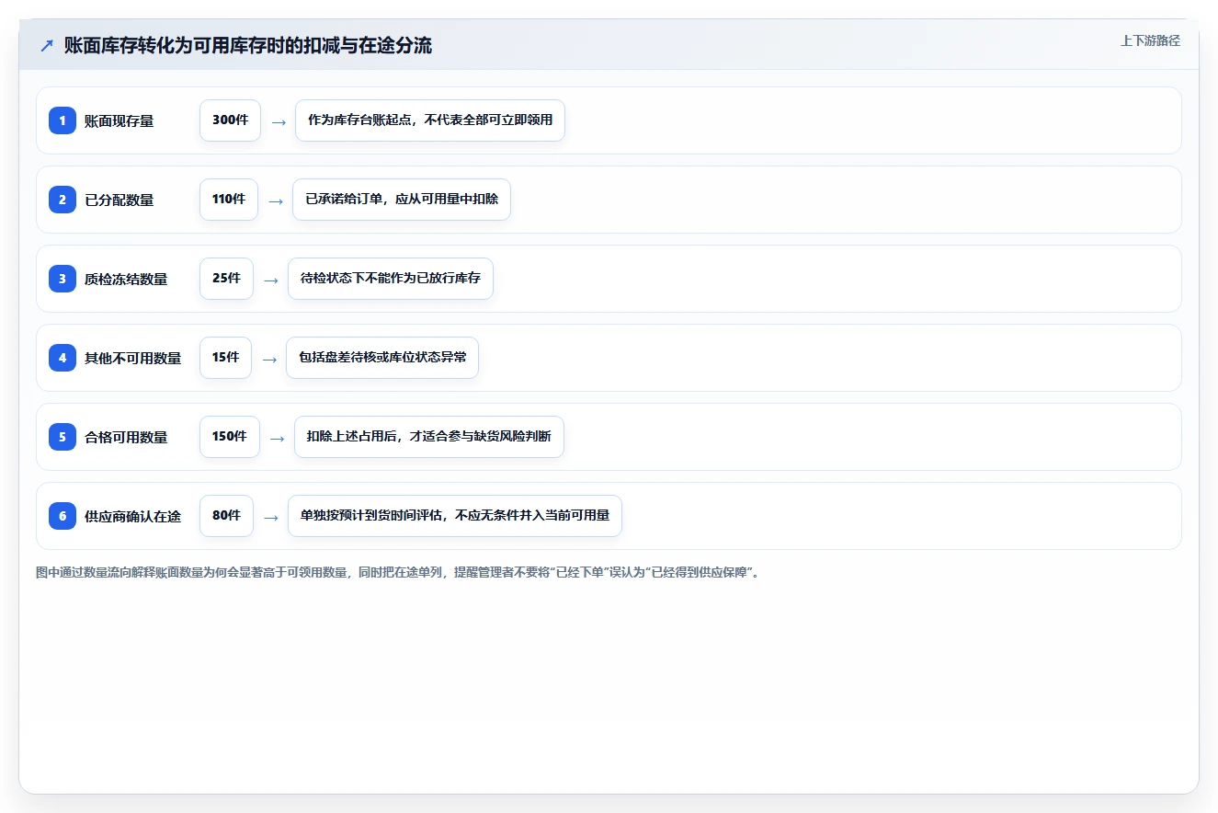
Task: Click the arrow after 25件
Action: click(271, 280)
